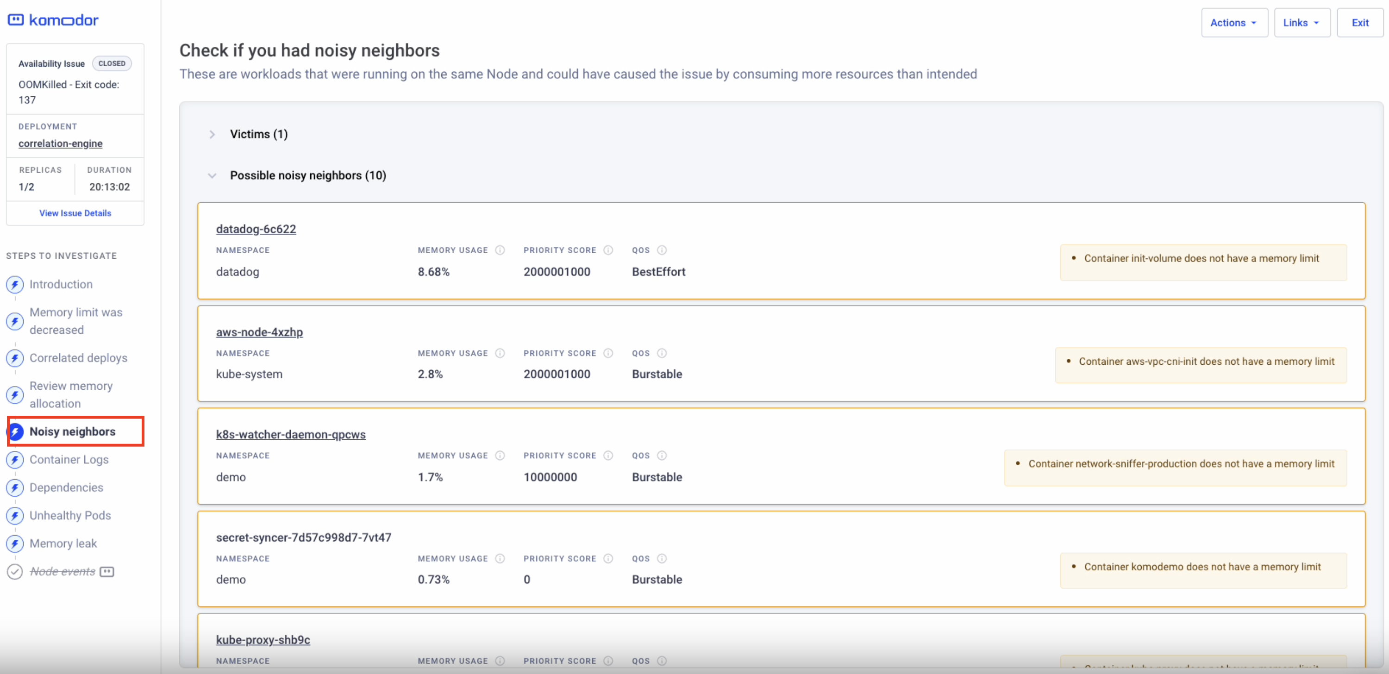Click lightning icon beside Review memory allocation
This screenshot has width=1389, height=674.
click(x=15, y=395)
